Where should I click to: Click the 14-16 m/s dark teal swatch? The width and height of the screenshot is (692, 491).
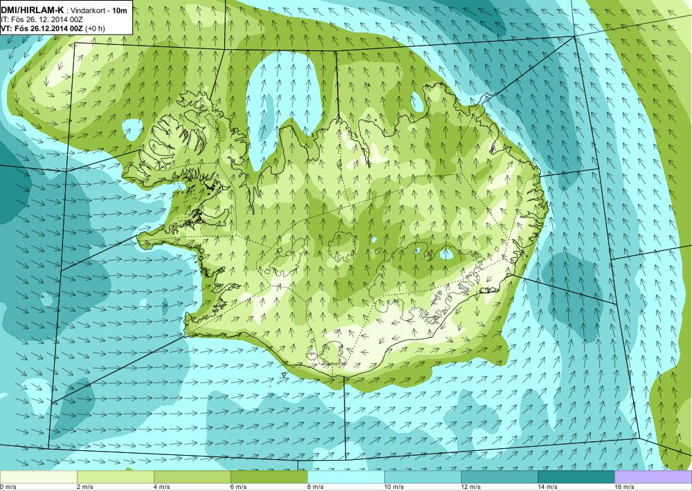(576, 476)
